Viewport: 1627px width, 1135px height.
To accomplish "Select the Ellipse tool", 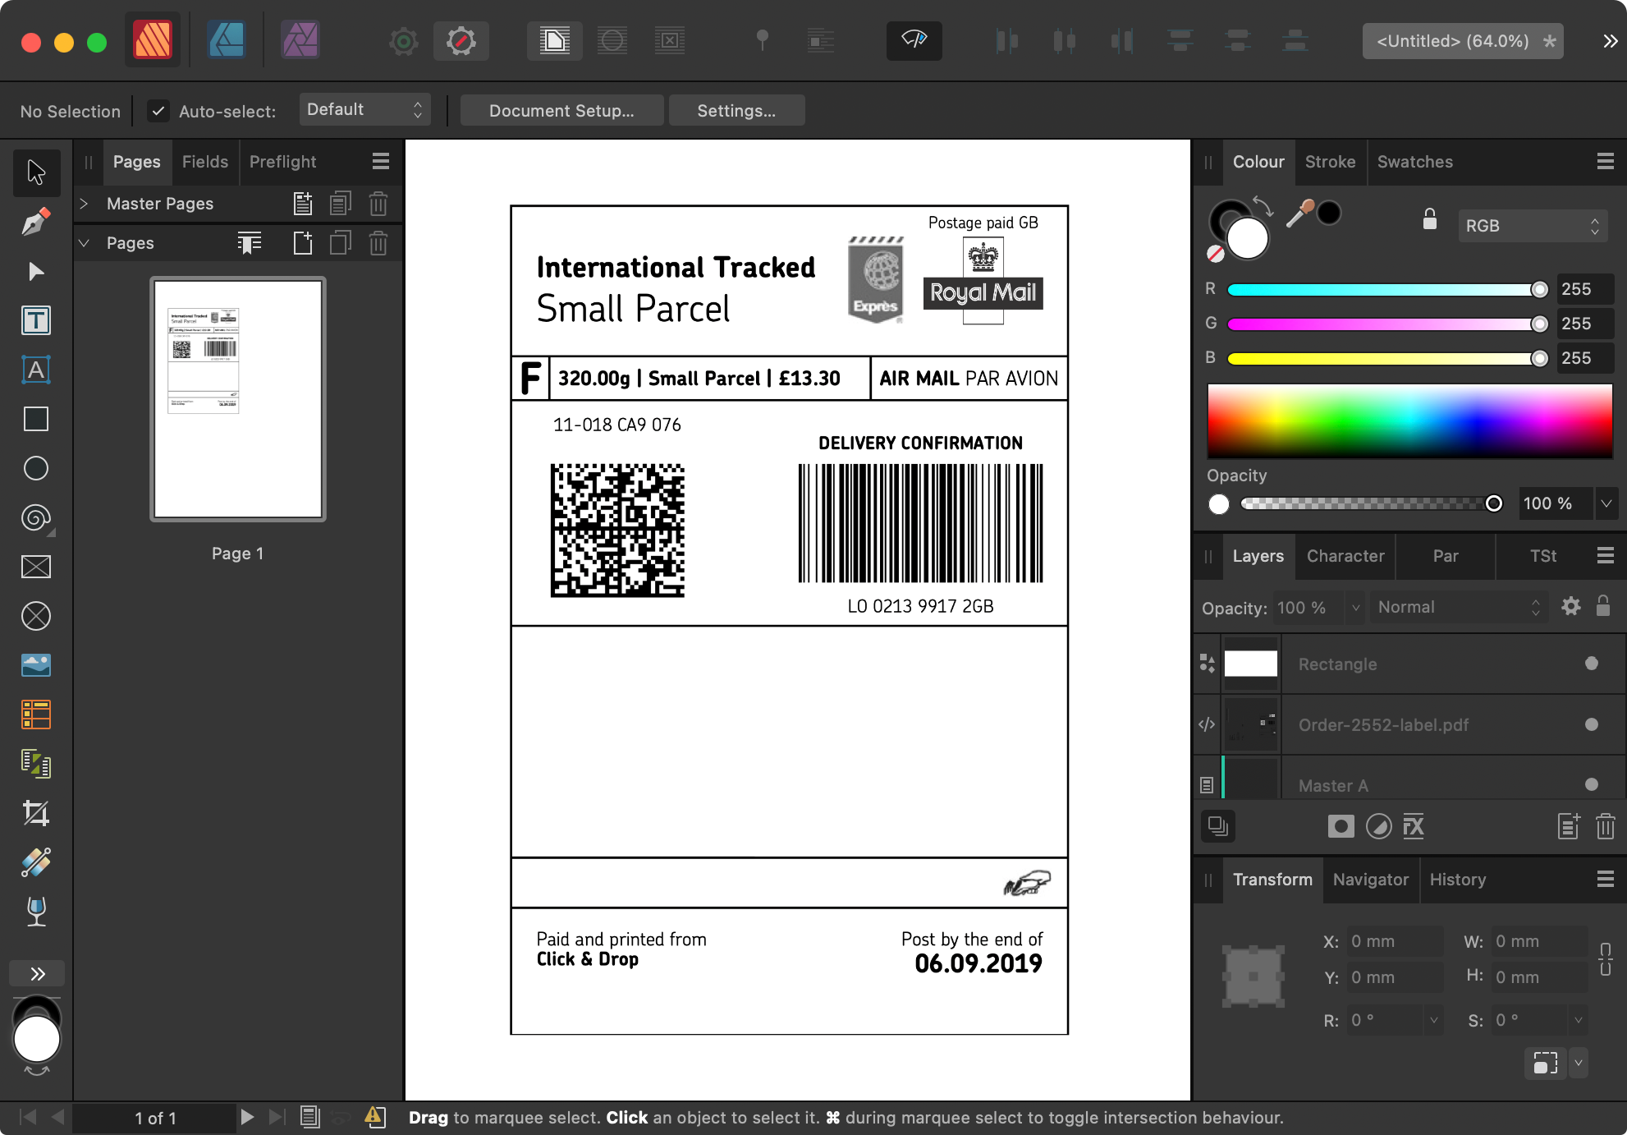I will coord(36,468).
